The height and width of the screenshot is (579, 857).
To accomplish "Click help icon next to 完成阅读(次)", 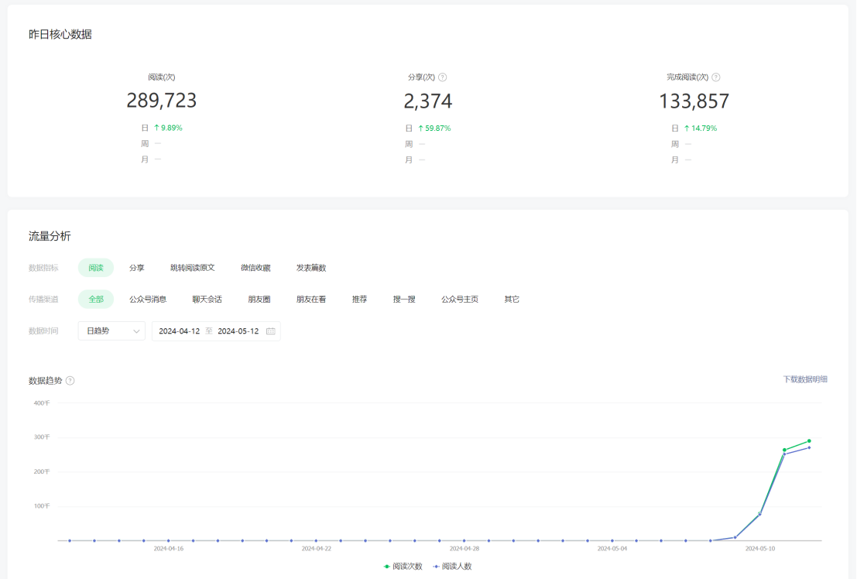I will coord(716,77).
